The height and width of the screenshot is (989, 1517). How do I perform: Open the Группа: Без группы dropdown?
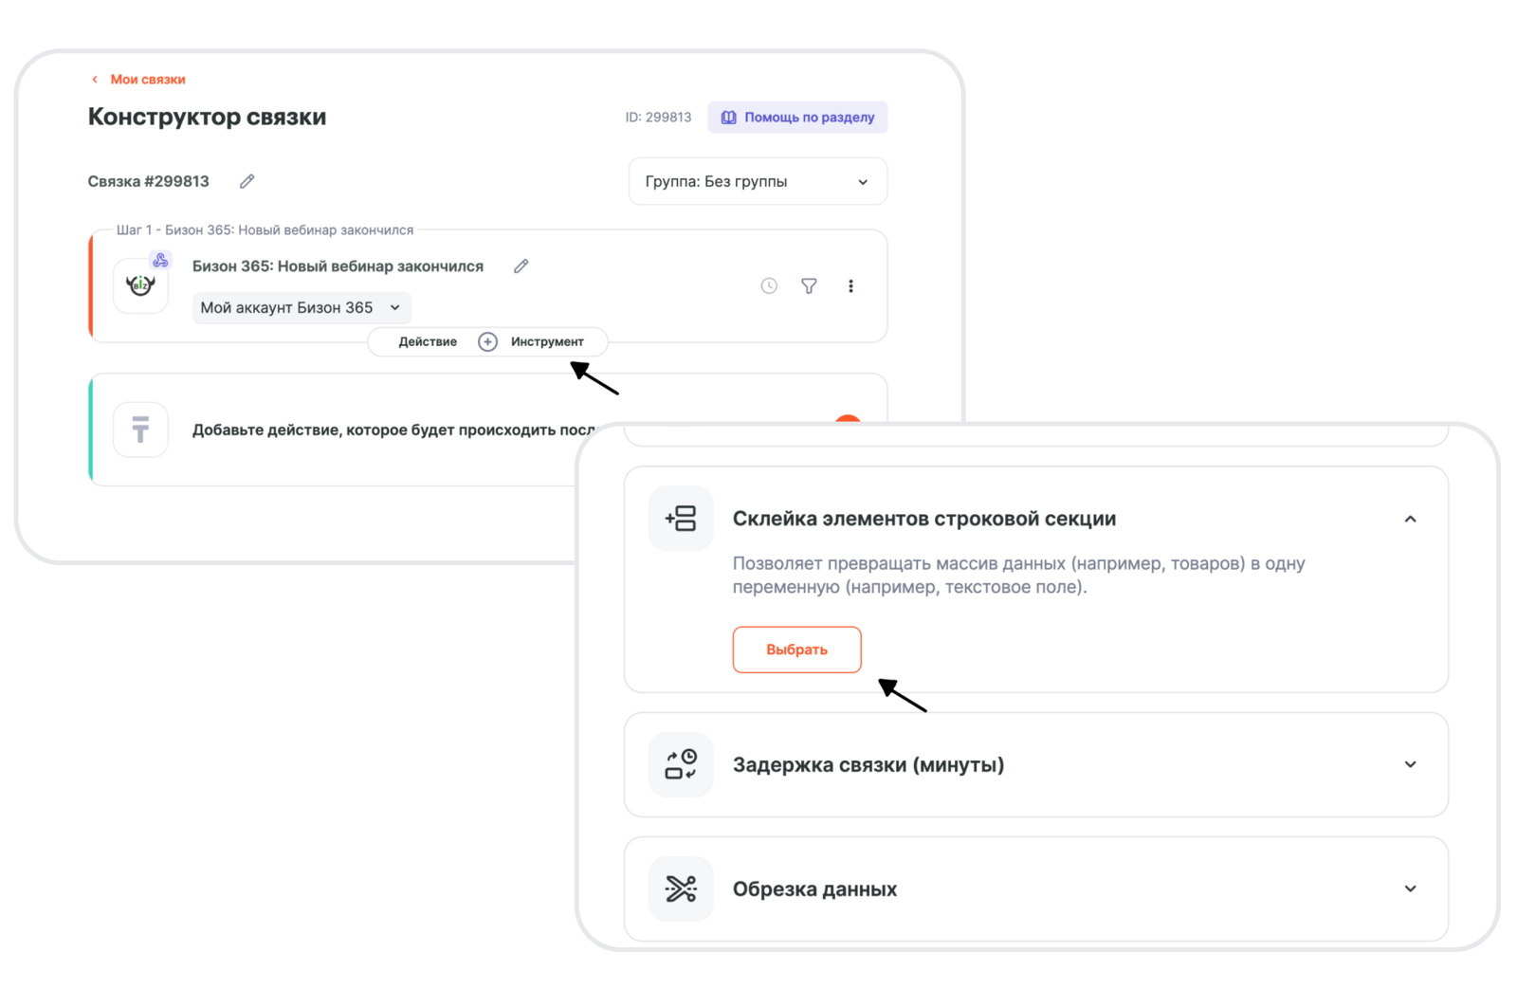point(758,181)
